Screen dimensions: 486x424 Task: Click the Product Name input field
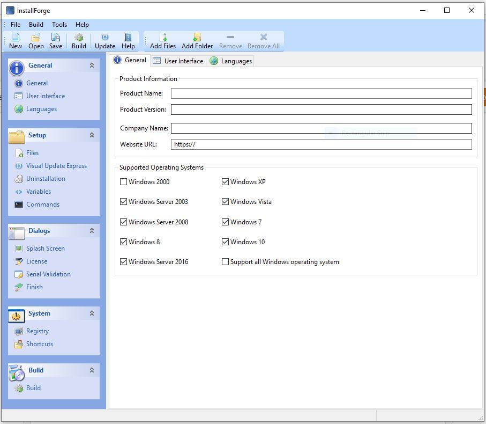(321, 93)
